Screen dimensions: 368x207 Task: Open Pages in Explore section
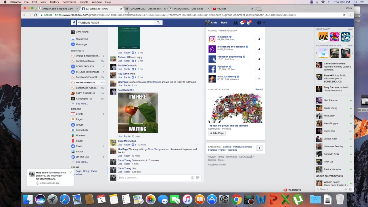pyautogui.click(x=79, y=119)
